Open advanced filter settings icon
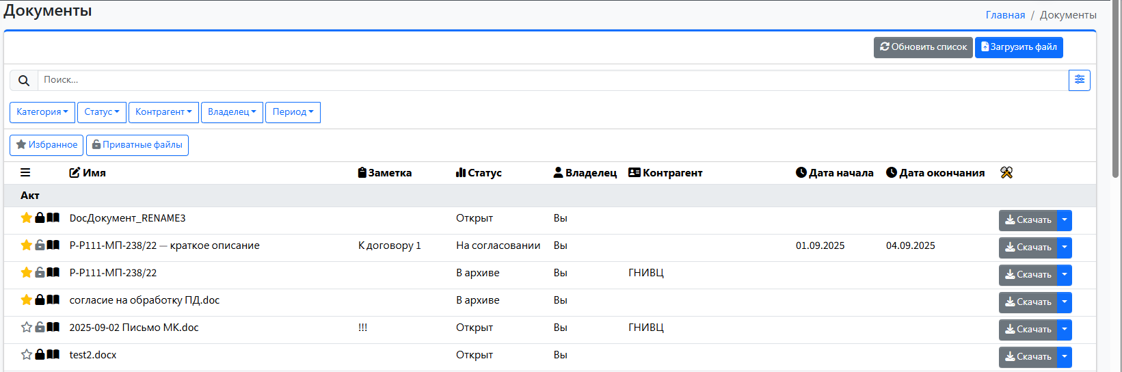The width and height of the screenshot is (1122, 372). point(1079,80)
